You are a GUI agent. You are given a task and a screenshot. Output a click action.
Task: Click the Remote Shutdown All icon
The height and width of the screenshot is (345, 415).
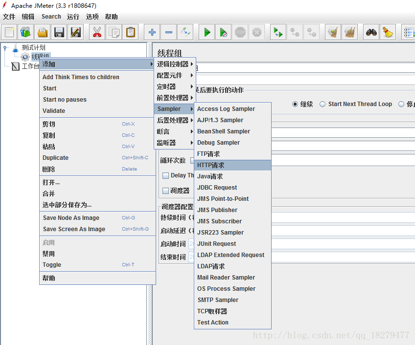311,32
